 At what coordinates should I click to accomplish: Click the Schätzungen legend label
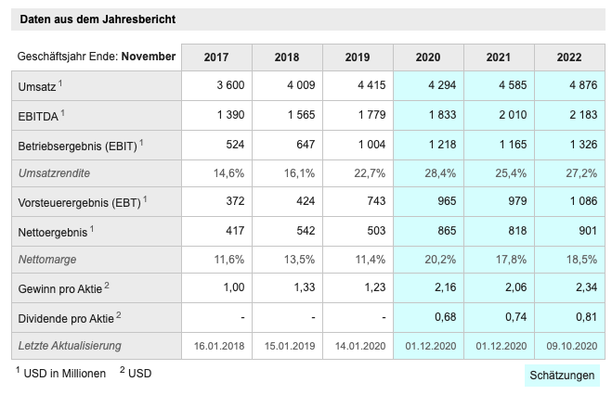563,375
